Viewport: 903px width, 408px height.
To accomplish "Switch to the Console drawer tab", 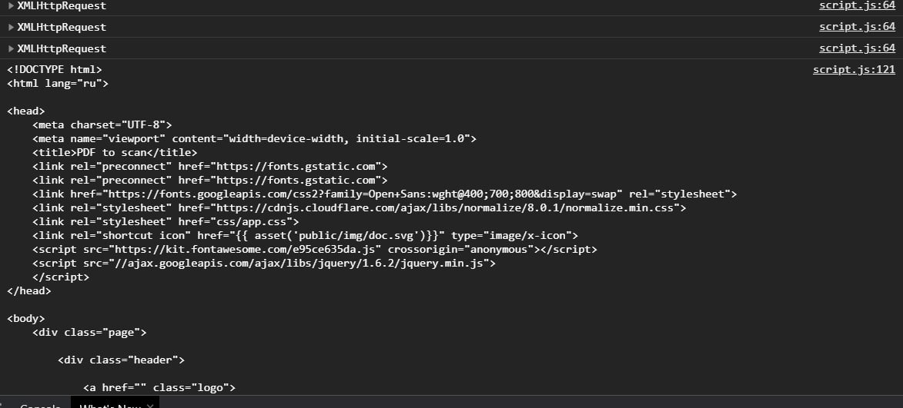I will point(40,405).
